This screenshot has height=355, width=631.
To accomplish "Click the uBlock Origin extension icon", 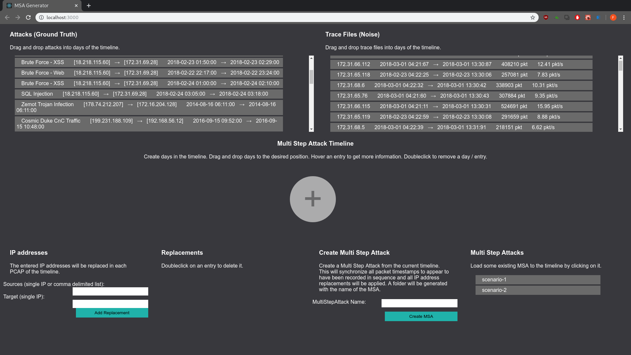I will pos(546,17).
